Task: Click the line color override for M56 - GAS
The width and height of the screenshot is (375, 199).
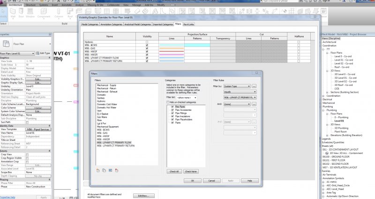Action: 172,48
